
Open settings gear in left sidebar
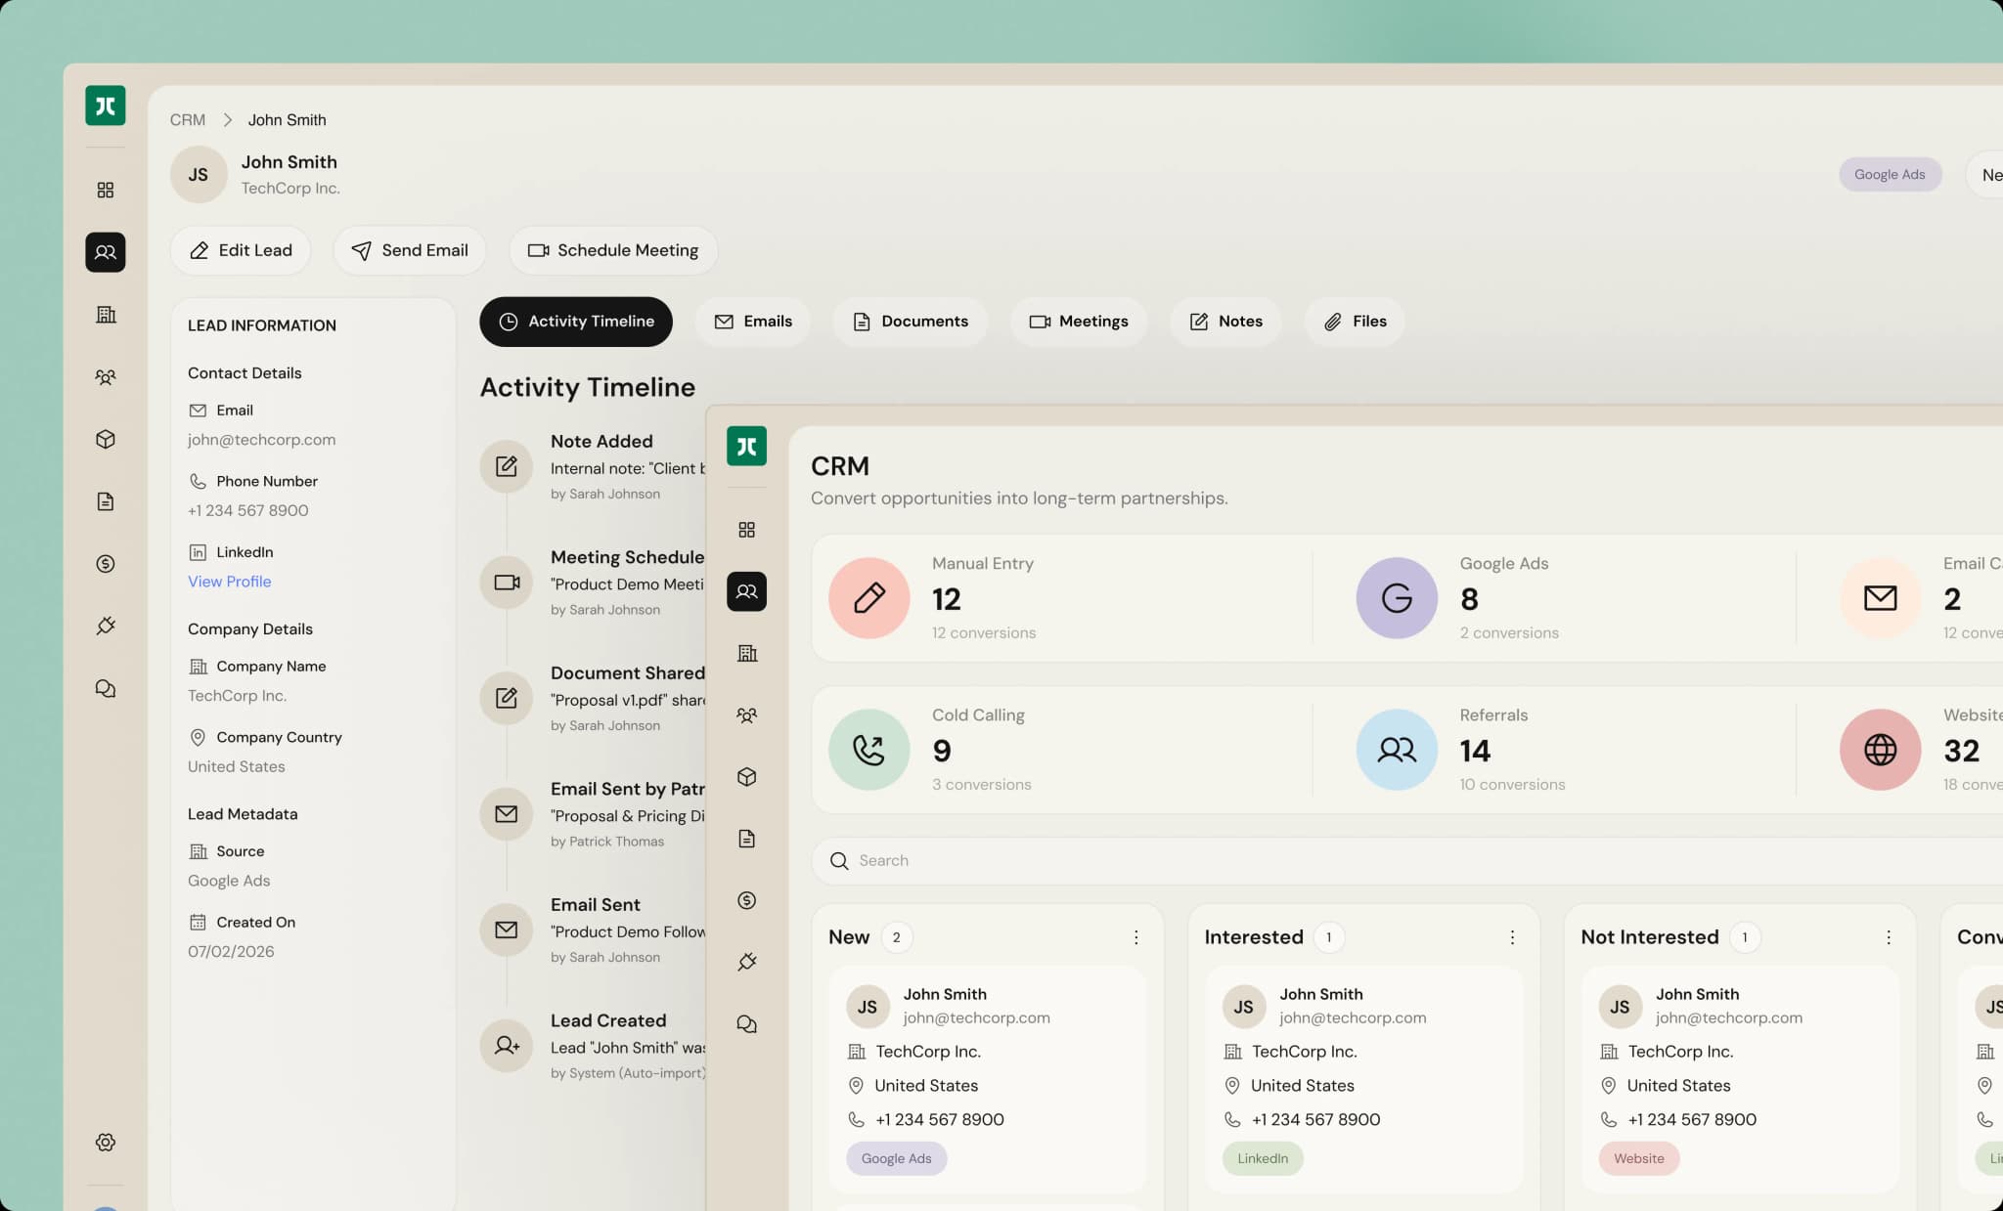[106, 1142]
